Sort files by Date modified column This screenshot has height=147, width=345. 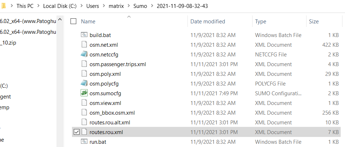click(208, 22)
